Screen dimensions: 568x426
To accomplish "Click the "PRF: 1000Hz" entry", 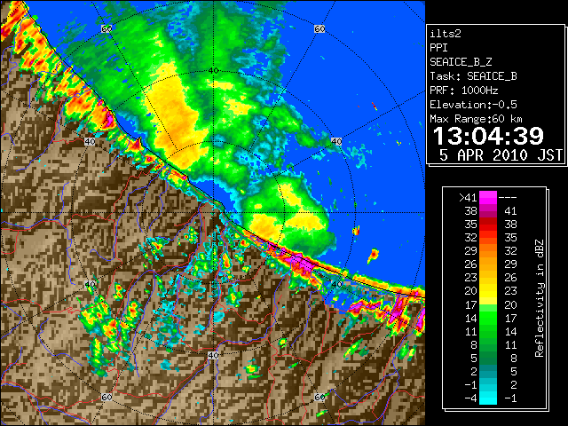I will point(464,91).
